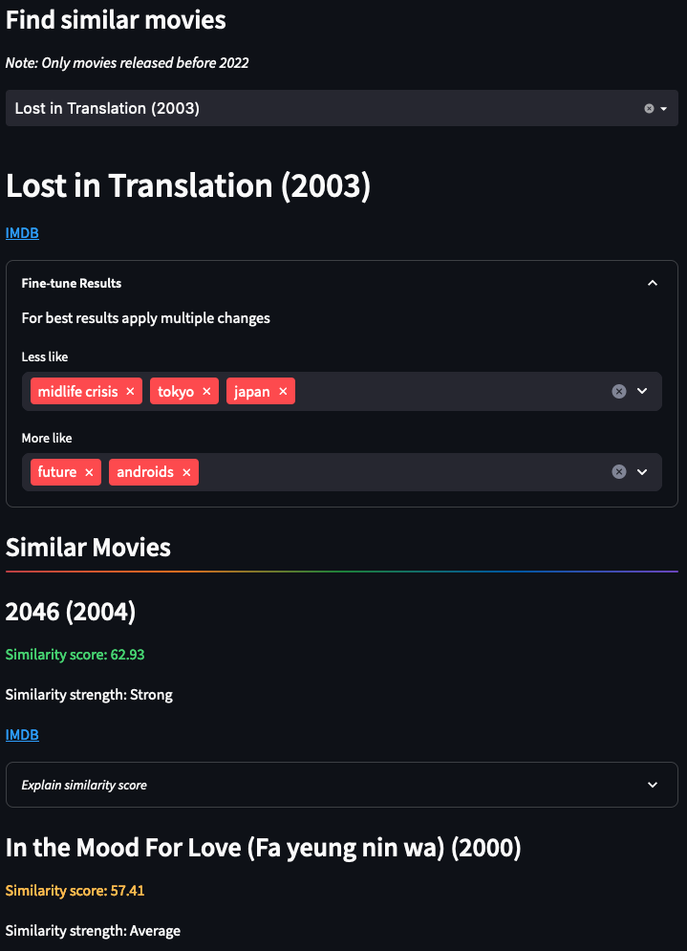
Task: Remove the 'tokyo' tag
Action: coord(206,392)
